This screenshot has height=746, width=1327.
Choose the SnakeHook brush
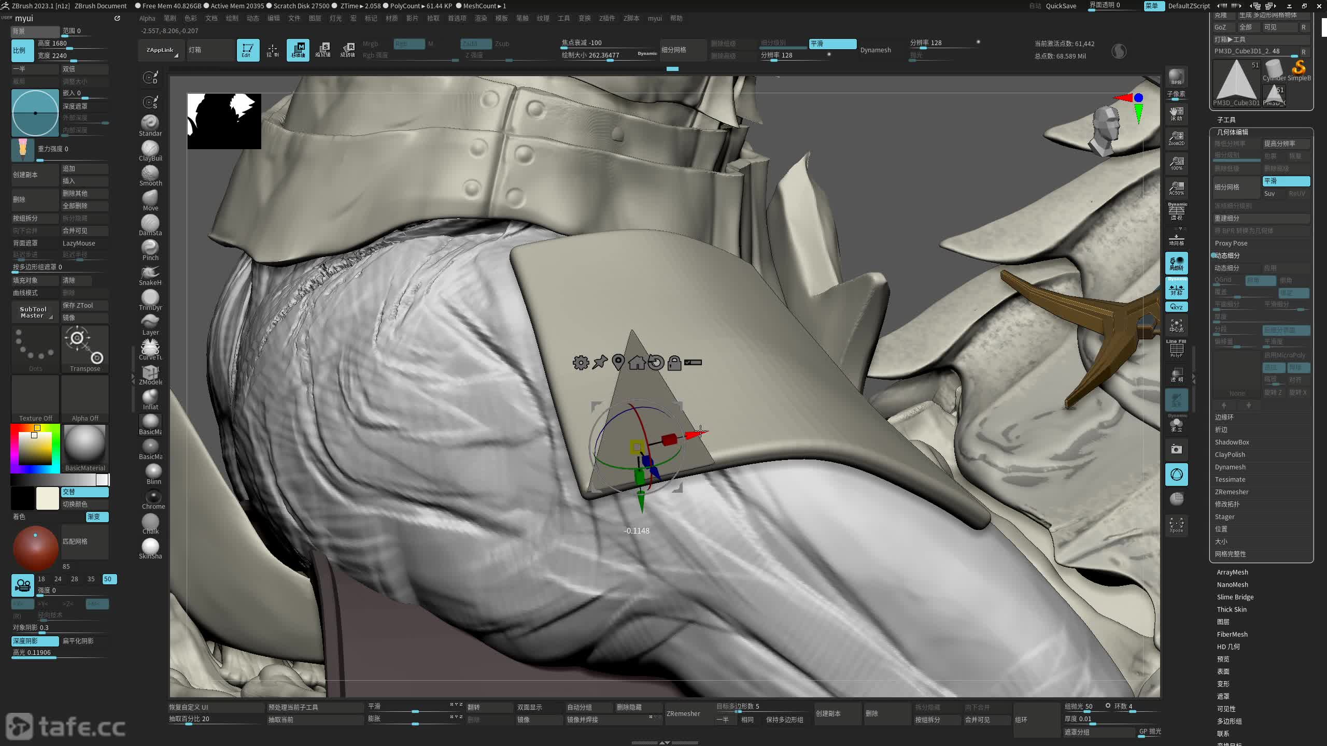tap(150, 273)
